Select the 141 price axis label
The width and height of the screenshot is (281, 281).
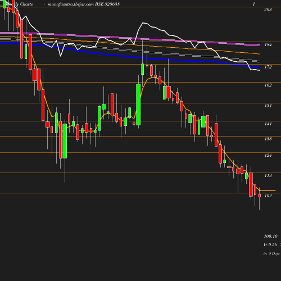pos(268,124)
